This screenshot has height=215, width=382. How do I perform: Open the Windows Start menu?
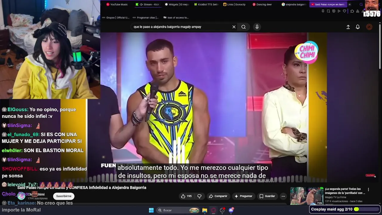coord(151,210)
